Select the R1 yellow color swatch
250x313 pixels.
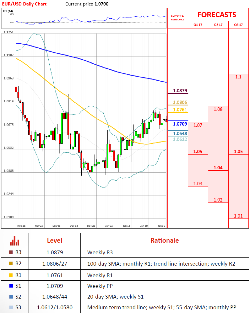11,275
